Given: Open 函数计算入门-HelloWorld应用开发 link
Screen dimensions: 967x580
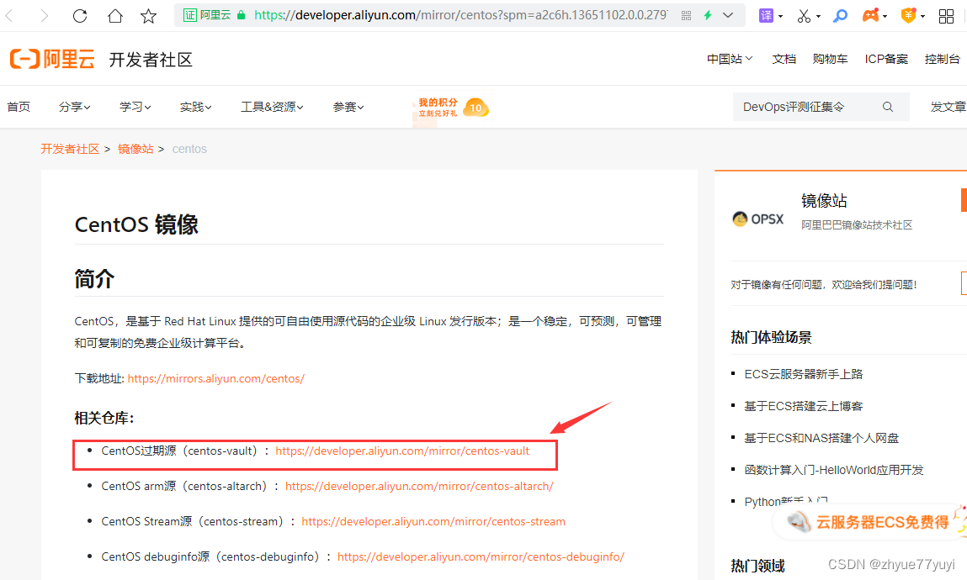Looking at the screenshot, I should click(834, 470).
